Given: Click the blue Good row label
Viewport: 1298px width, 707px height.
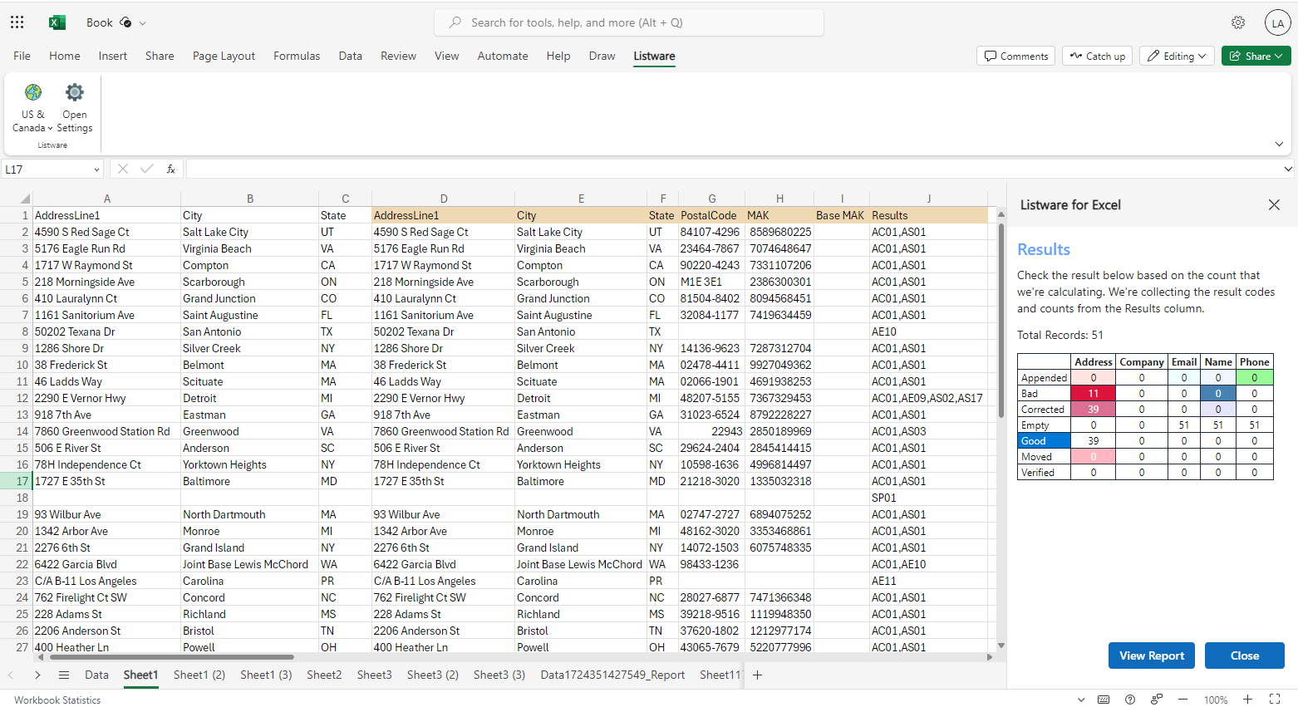Looking at the screenshot, I should click(1045, 441).
